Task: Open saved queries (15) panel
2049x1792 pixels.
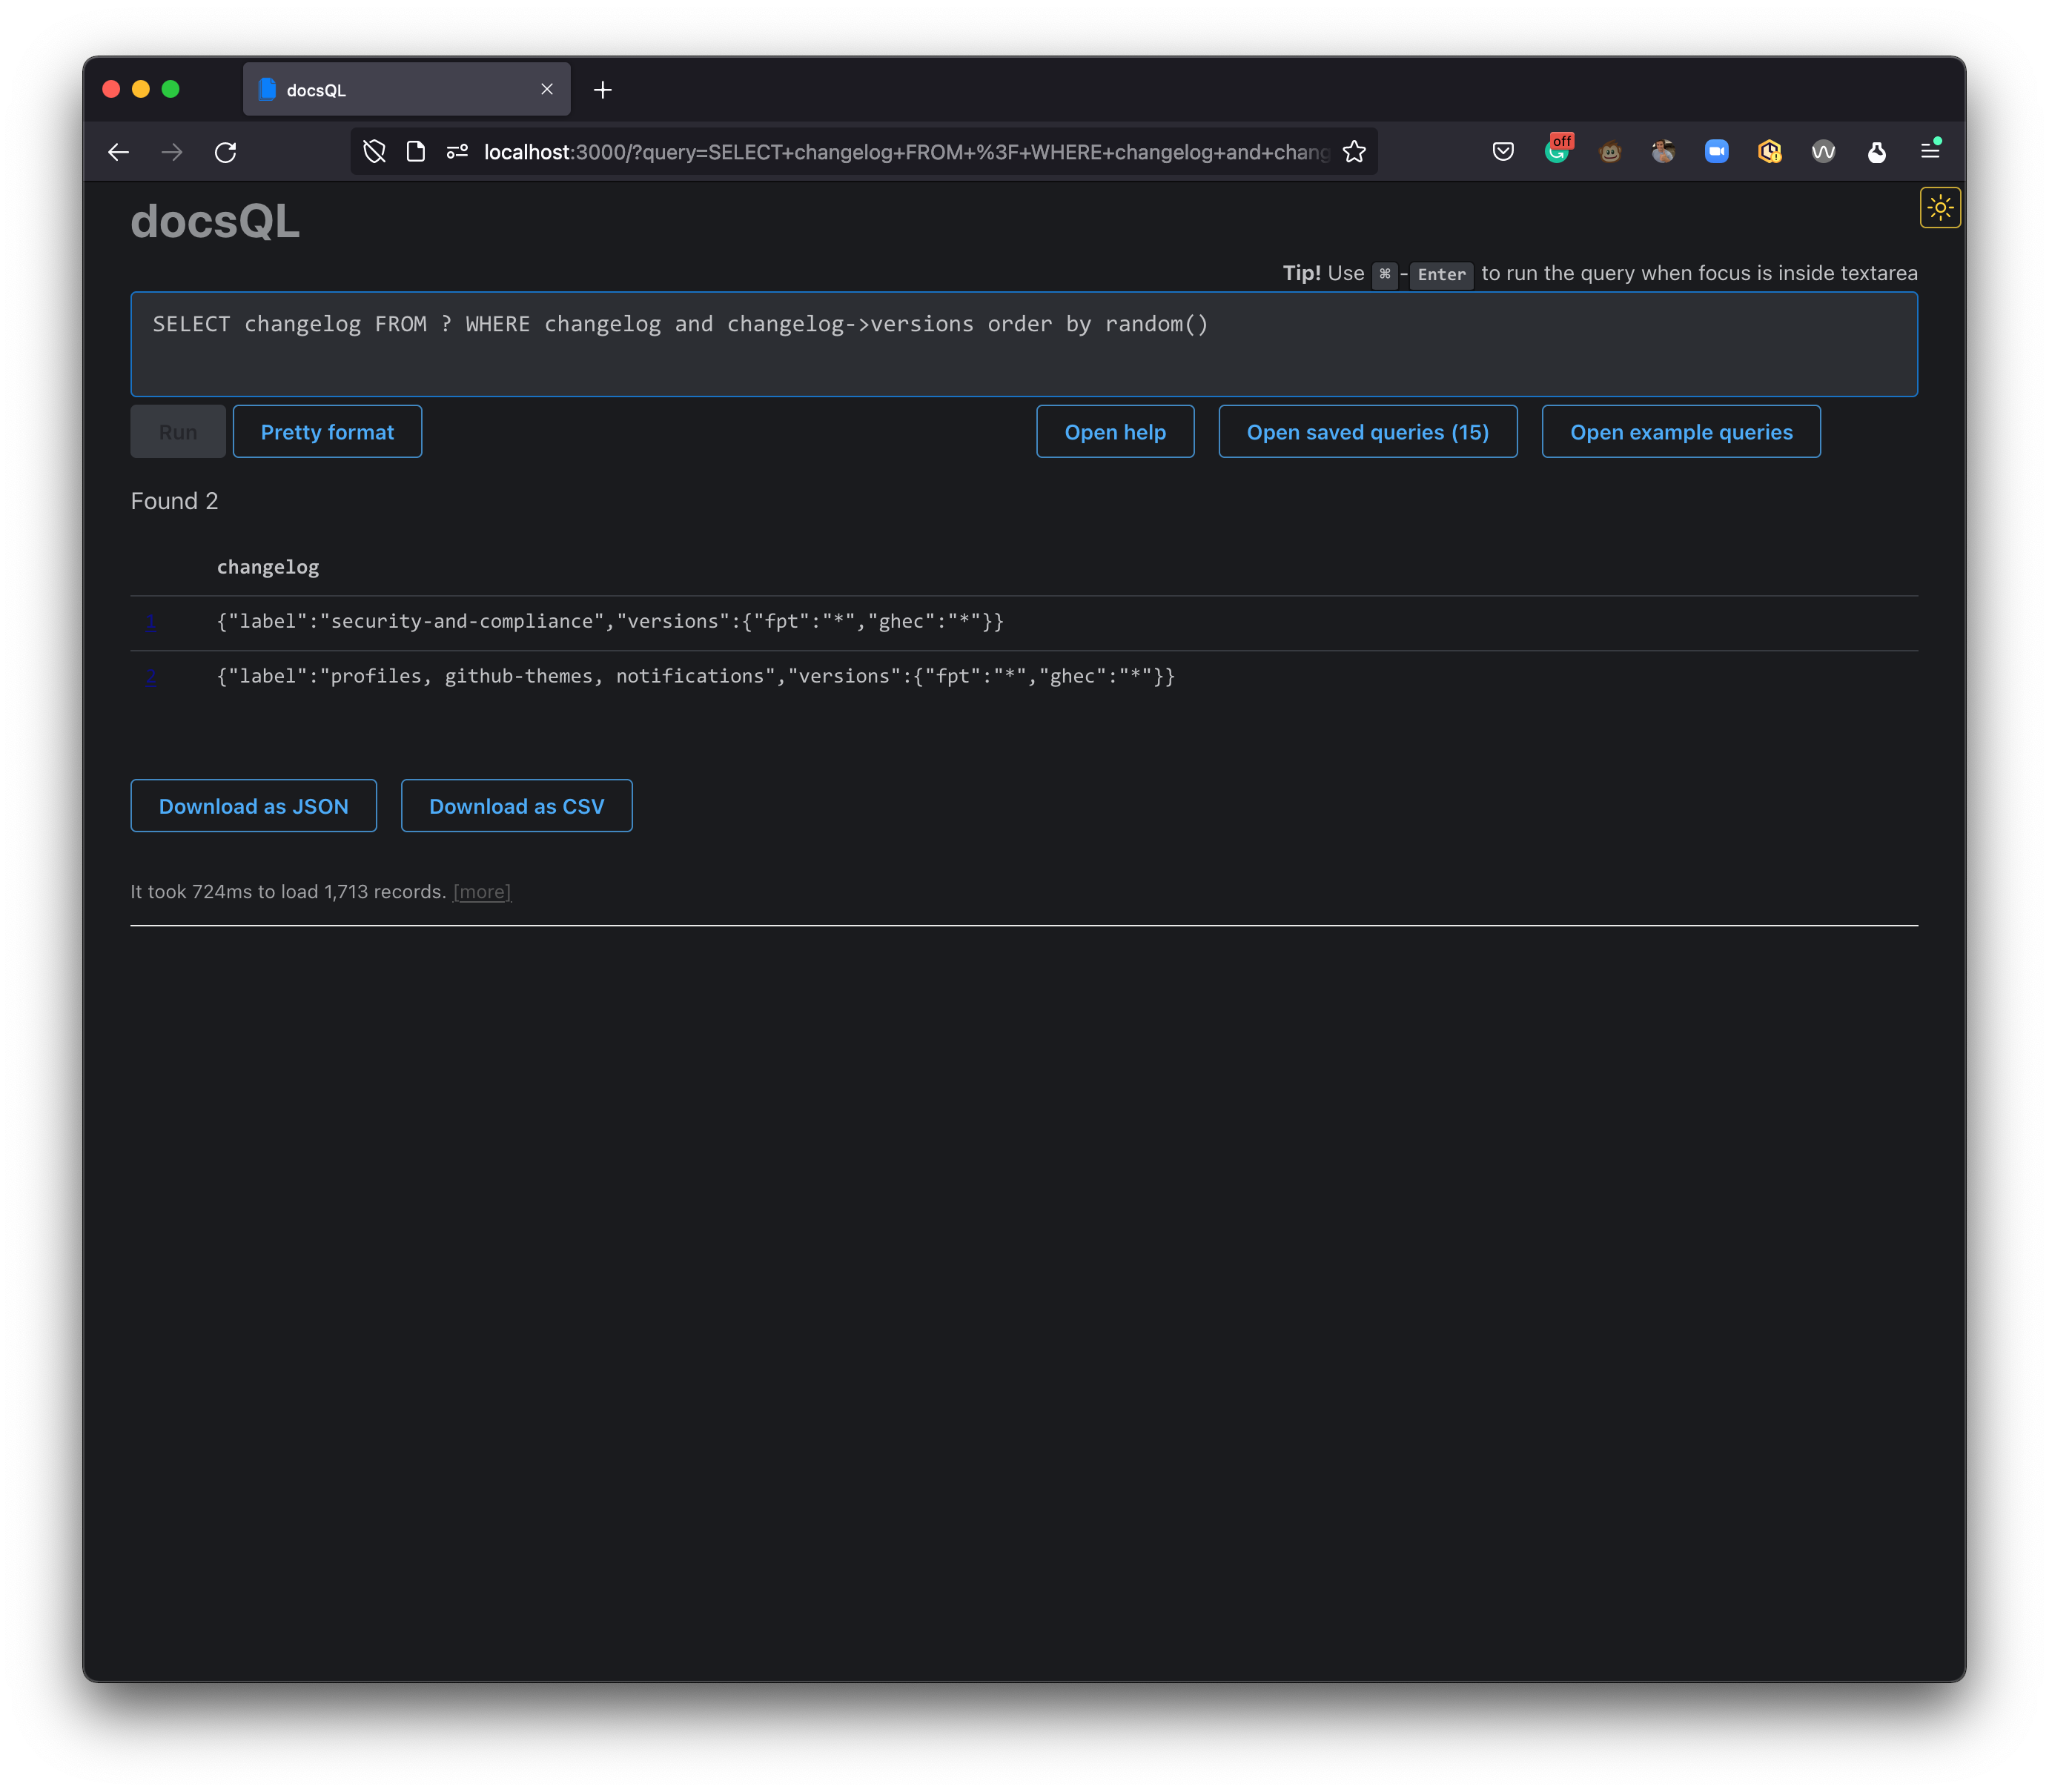Action: (1367, 432)
